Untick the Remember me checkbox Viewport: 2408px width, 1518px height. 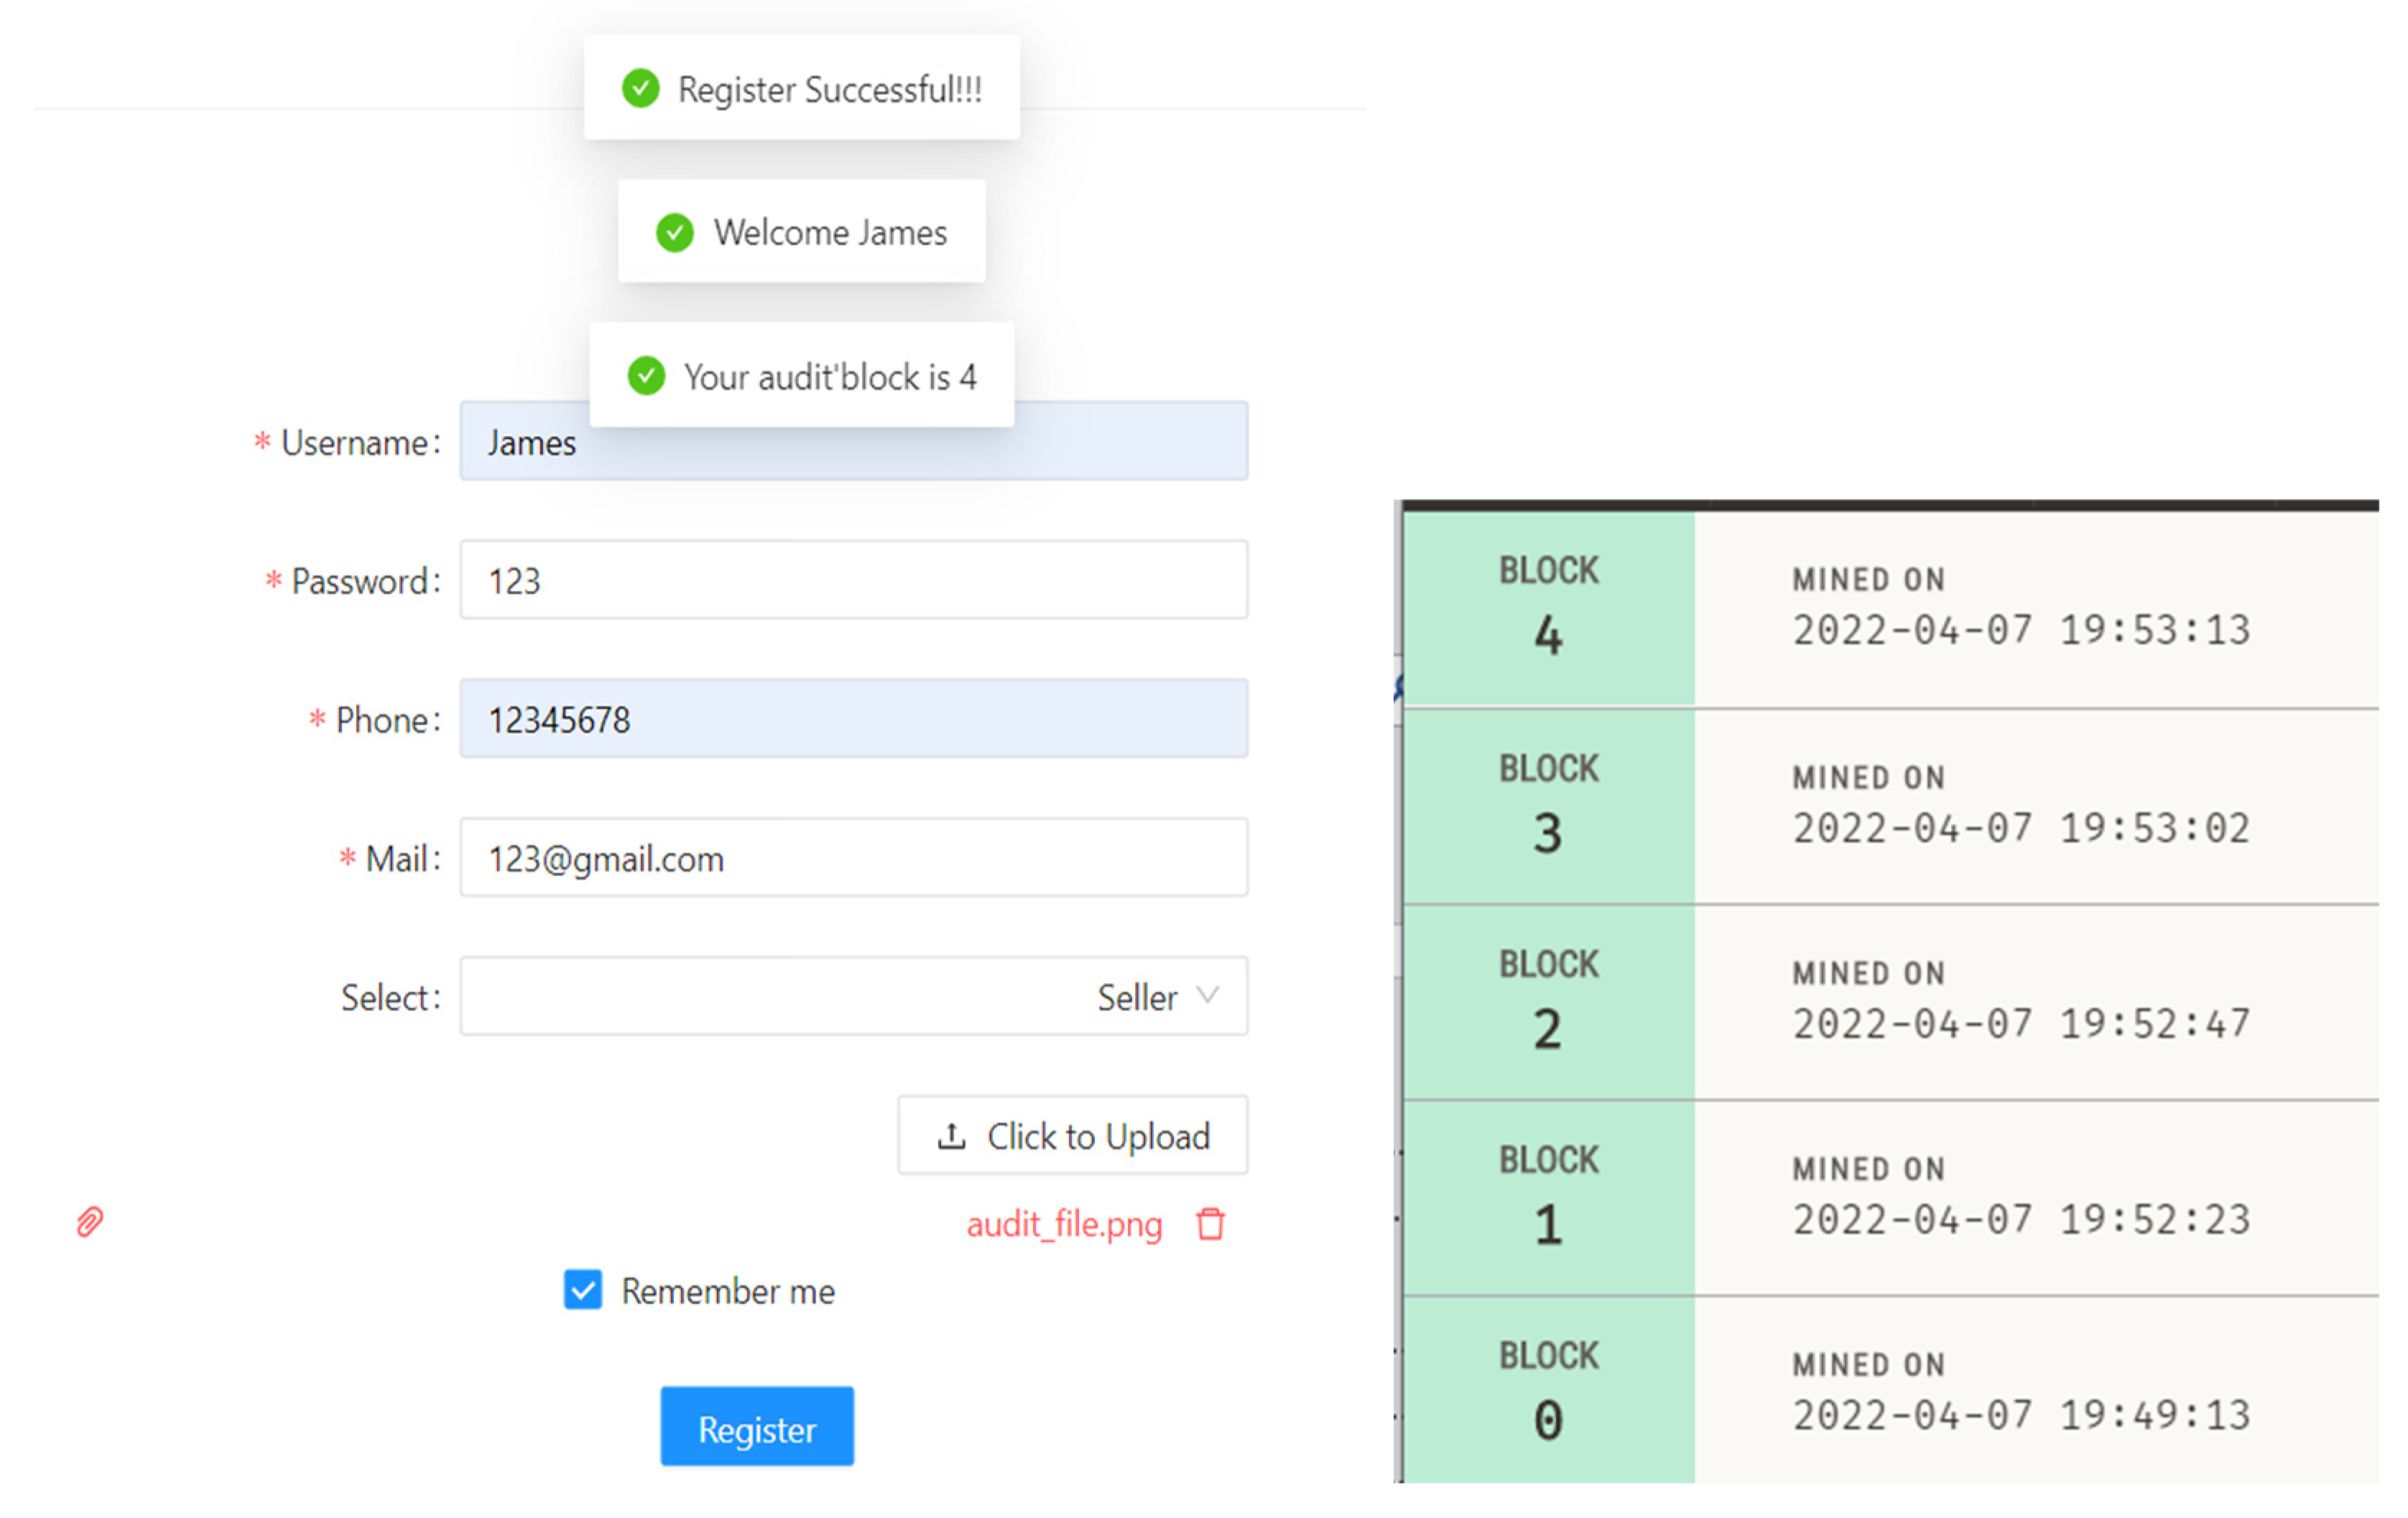583,1289
